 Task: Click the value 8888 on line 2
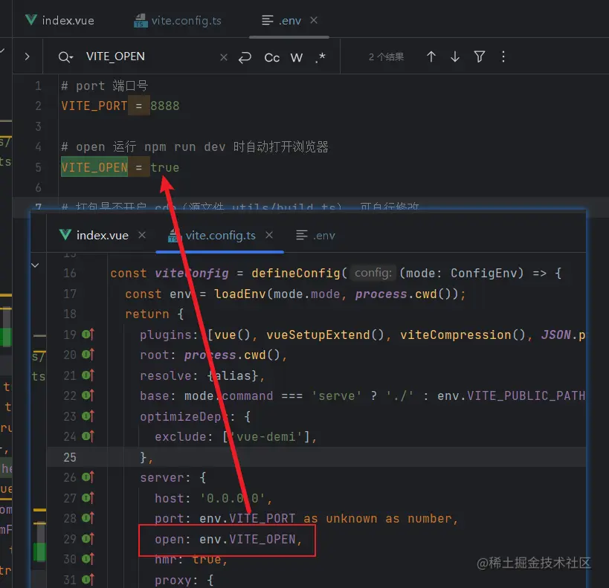pos(165,106)
